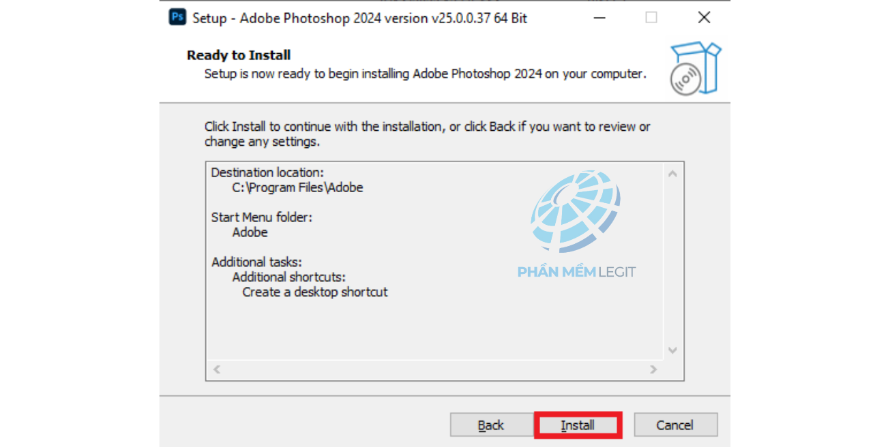Click the setup window title text

359,18
